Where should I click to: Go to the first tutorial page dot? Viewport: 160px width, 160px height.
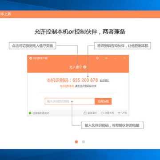coord(76,142)
